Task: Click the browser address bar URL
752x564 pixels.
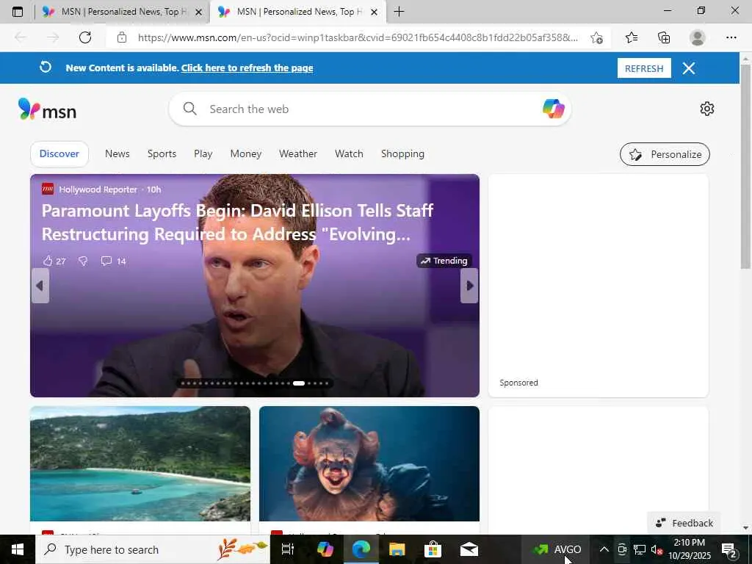Action: point(358,37)
